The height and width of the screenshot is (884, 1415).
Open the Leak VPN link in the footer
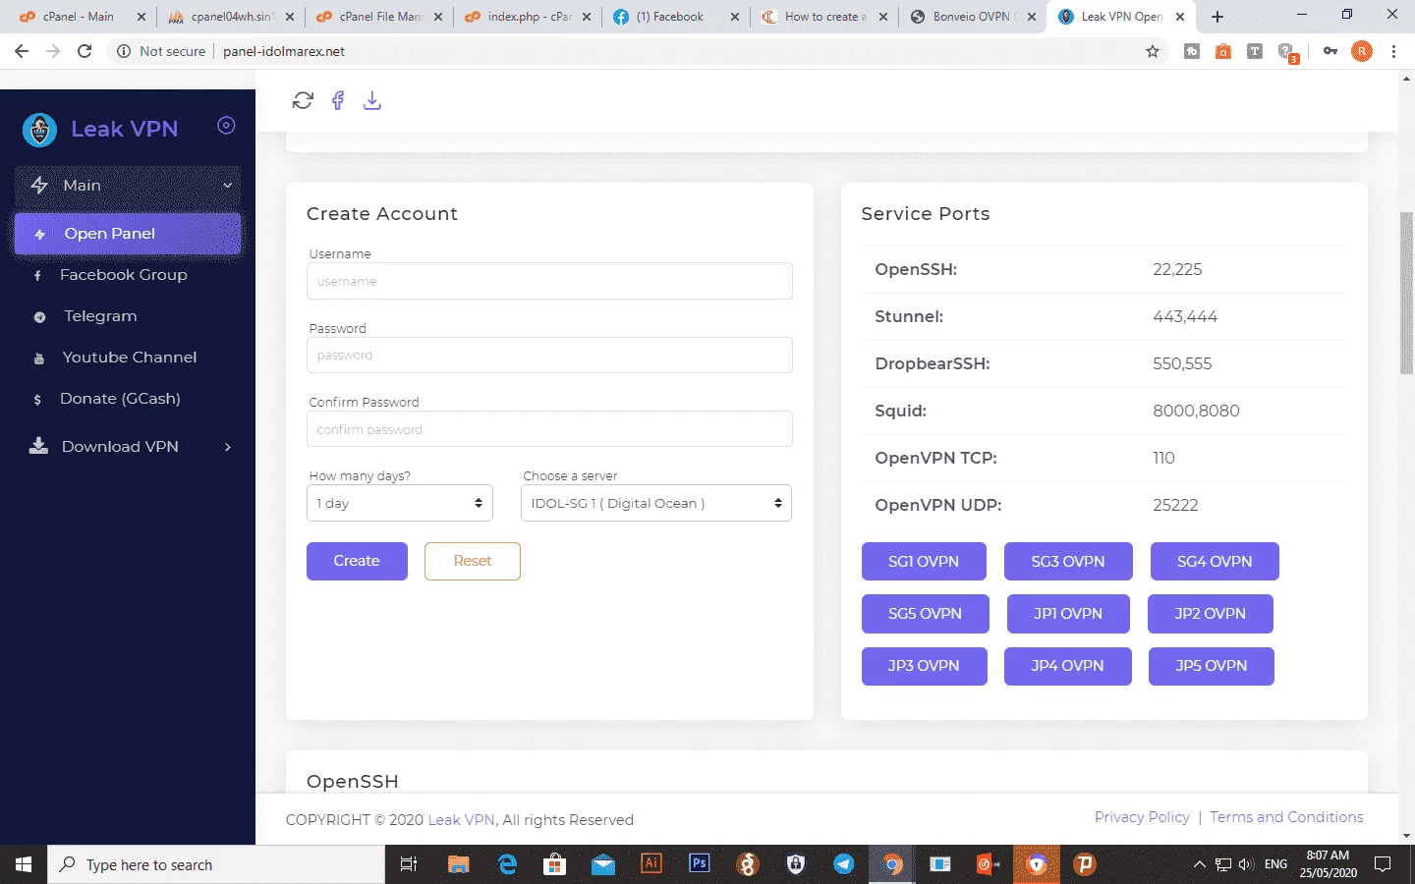click(461, 820)
